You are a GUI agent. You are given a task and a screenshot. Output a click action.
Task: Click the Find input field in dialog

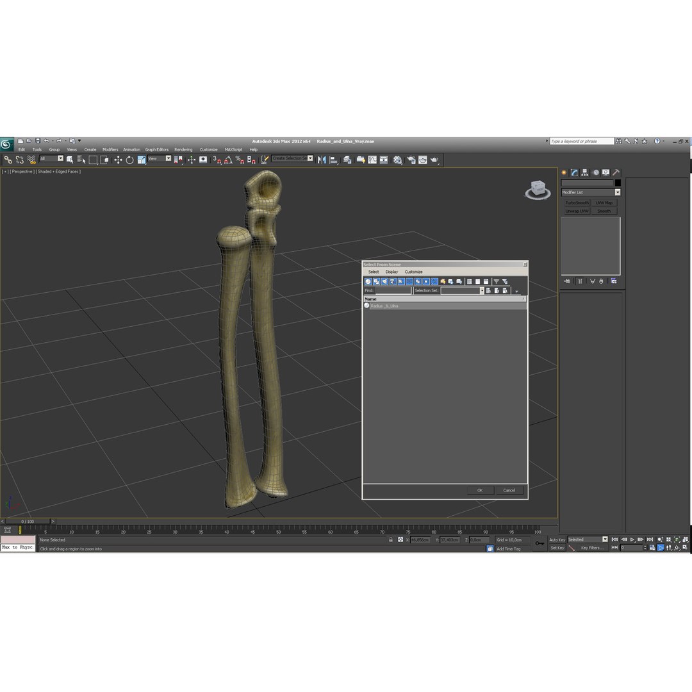coord(393,290)
